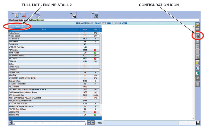
Task: Select the Vehicle Speed row
Action: click(54, 36)
